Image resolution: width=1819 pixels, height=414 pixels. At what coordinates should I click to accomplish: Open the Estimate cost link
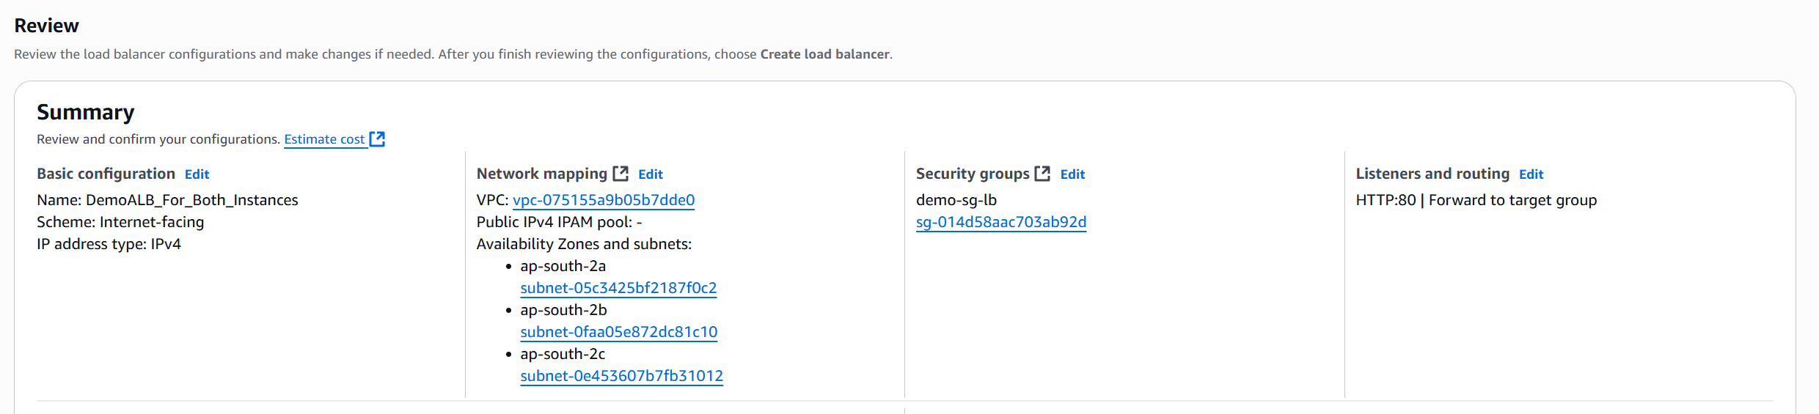(324, 139)
